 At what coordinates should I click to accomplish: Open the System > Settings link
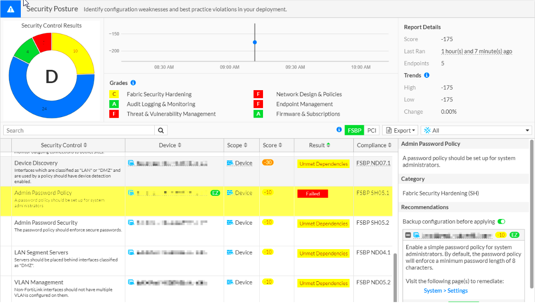click(445, 291)
